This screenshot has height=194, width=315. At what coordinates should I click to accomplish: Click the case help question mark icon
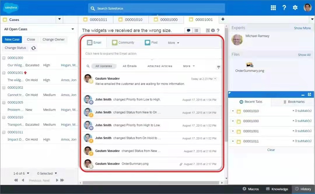point(218,31)
